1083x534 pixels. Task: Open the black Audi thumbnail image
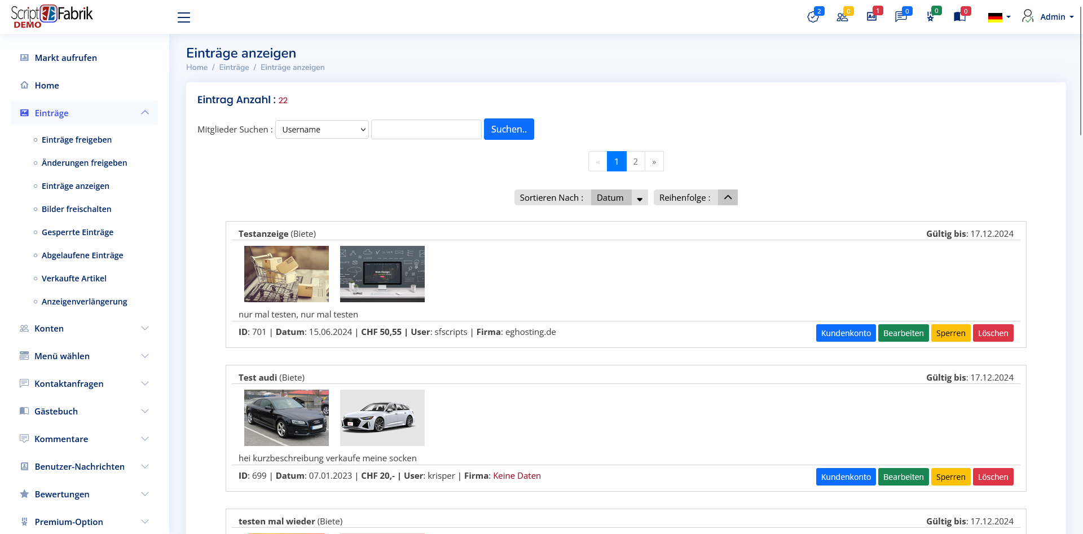pos(287,418)
